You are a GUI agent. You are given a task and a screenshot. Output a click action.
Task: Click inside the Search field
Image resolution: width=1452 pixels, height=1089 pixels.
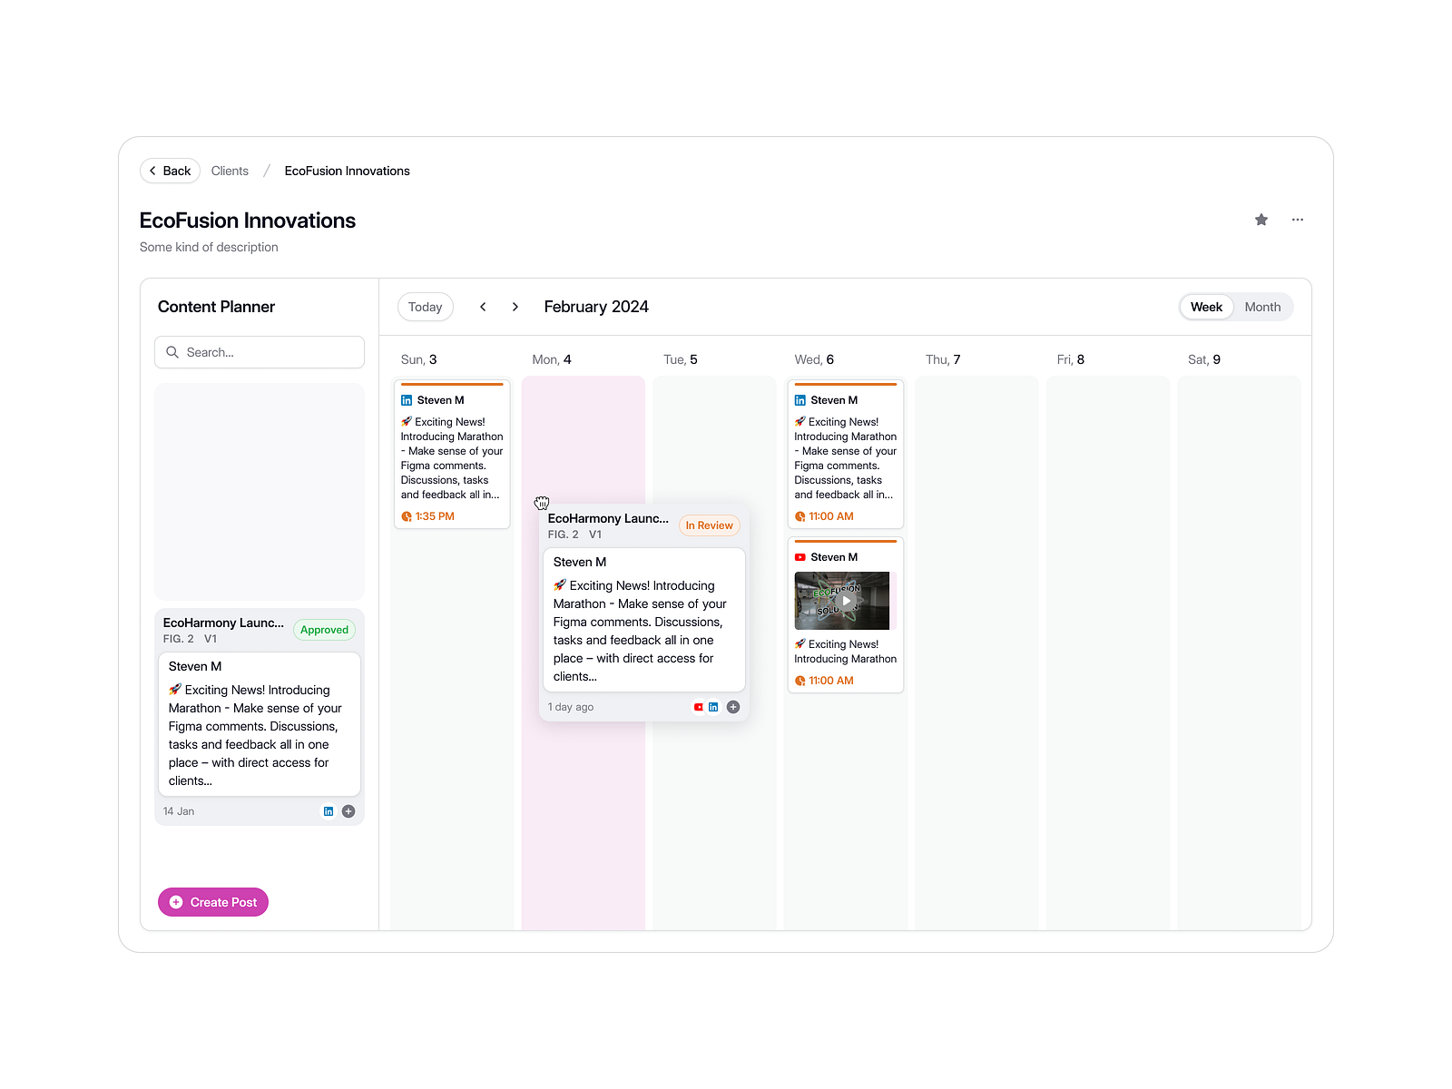pos(260,352)
